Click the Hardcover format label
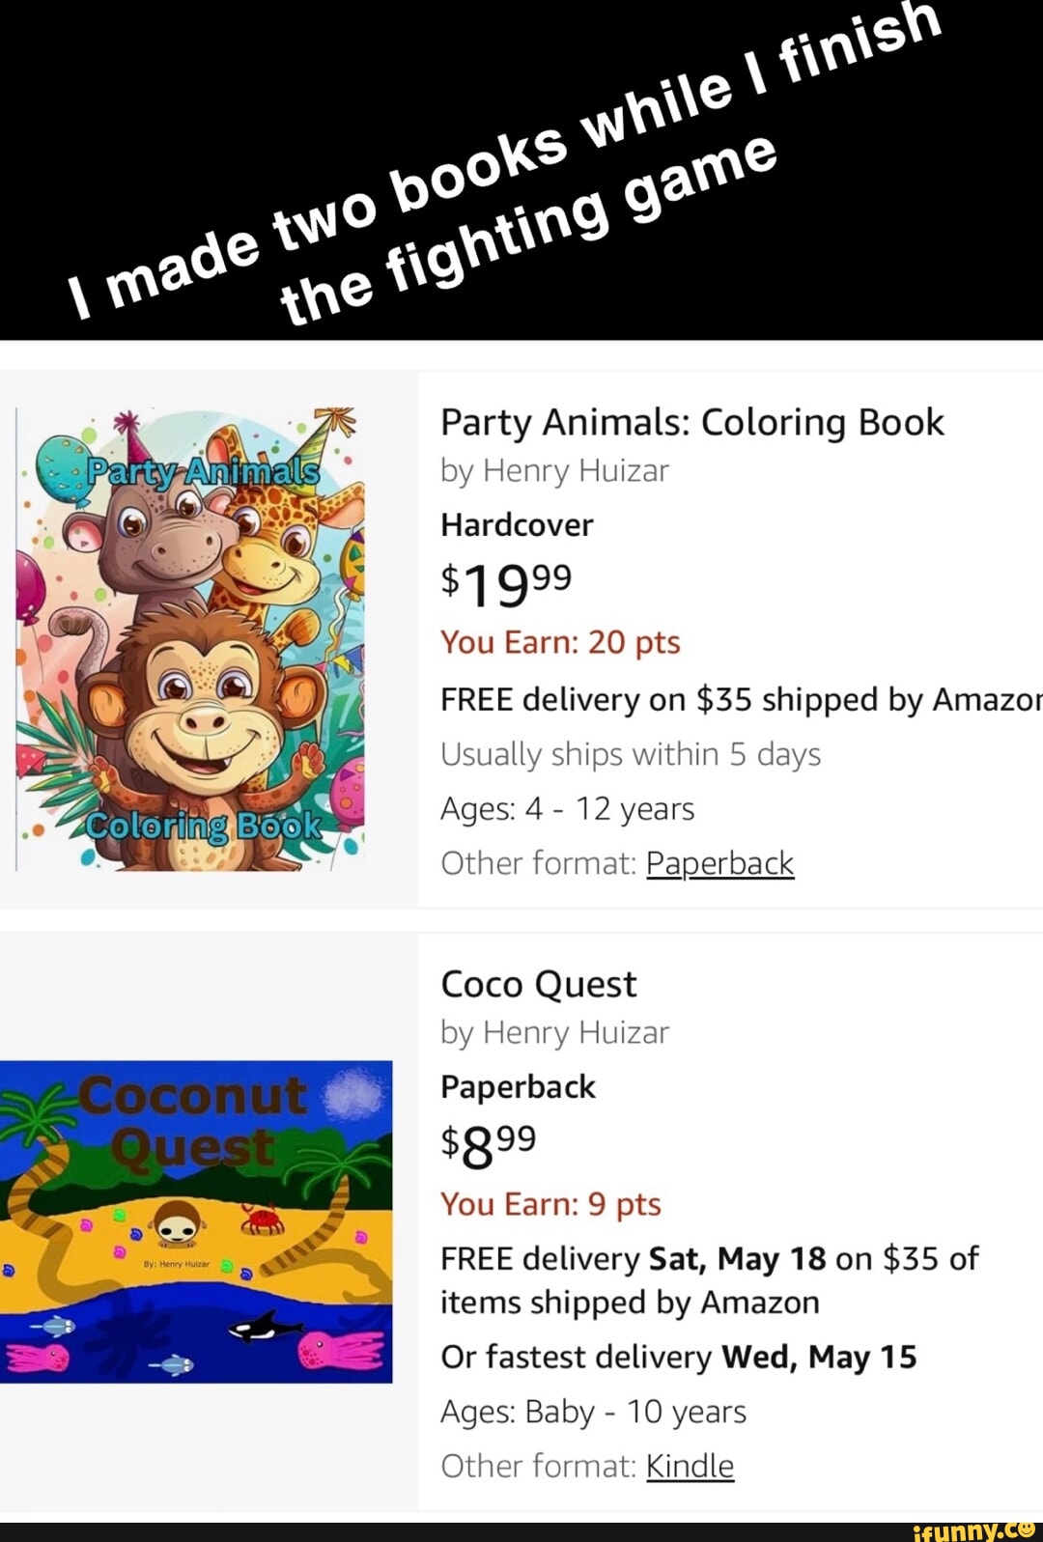 pos(517,525)
